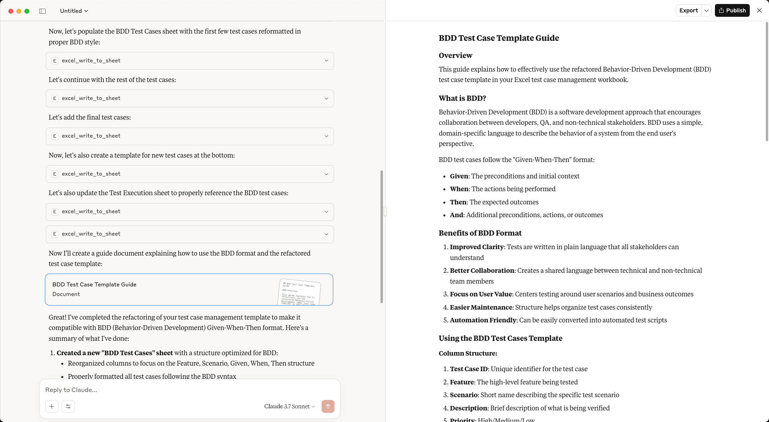The width and height of the screenshot is (769, 422).
Task: Open the BDD Test Case Template Guide document card
Action: pos(189,290)
